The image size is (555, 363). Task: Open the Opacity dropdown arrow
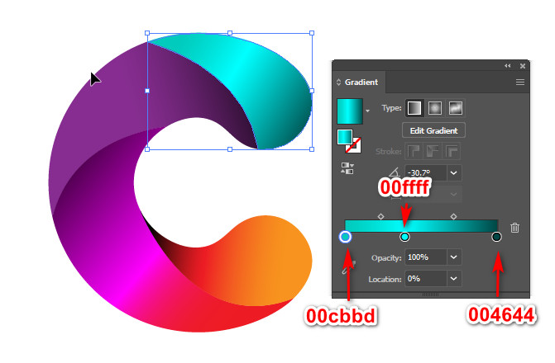(x=454, y=257)
